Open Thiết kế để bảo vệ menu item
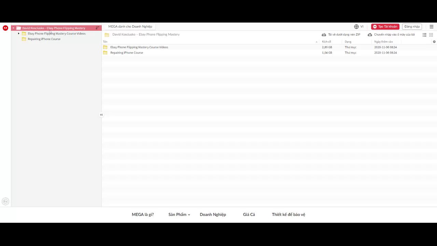 [x=288, y=215]
